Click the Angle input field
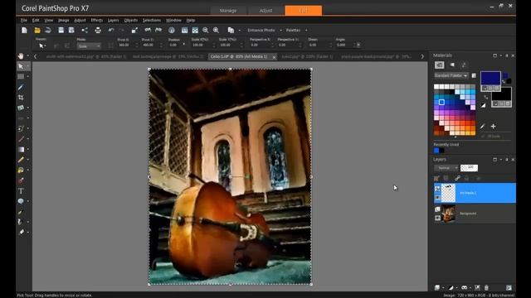The height and width of the screenshot is (298, 531). point(345,45)
